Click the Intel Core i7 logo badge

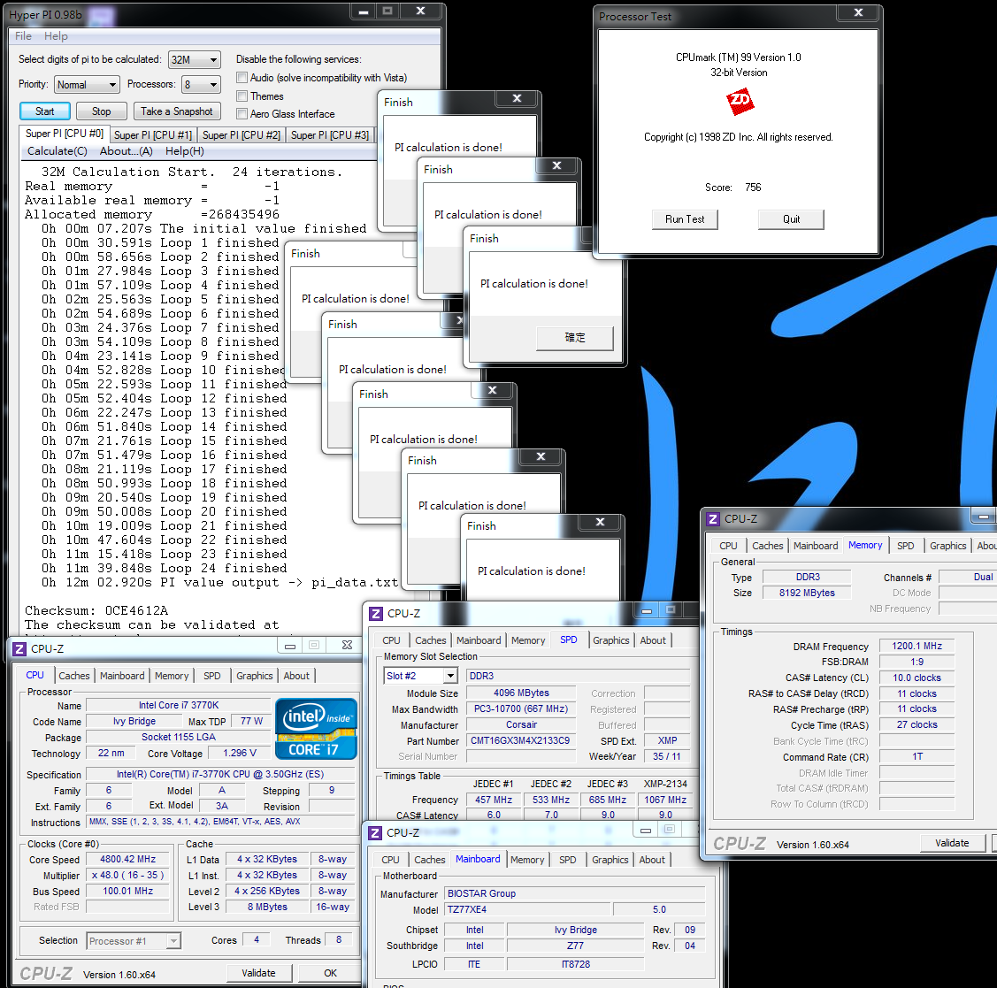pyautogui.click(x=316, y=729)
